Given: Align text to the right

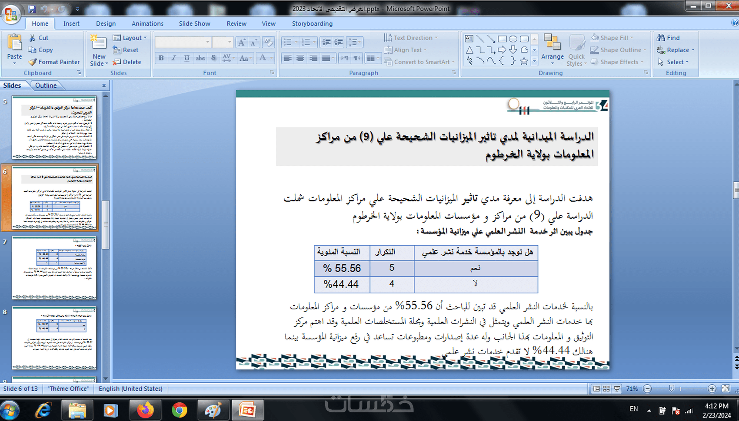Looking at the screenshot, I should (313, 58).
